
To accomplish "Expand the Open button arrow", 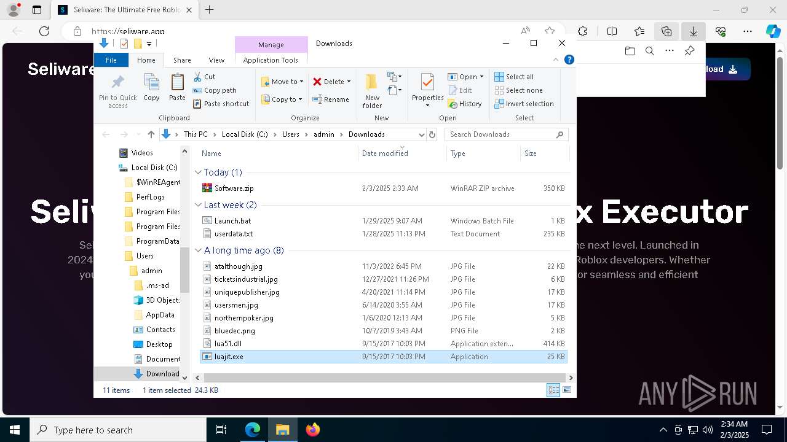I will (x=481, y=77).
